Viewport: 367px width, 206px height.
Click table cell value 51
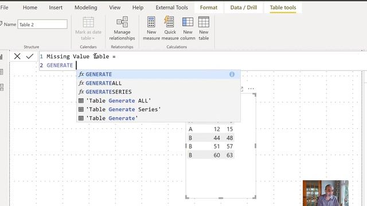pyautogui.click(x=217, y=146)
